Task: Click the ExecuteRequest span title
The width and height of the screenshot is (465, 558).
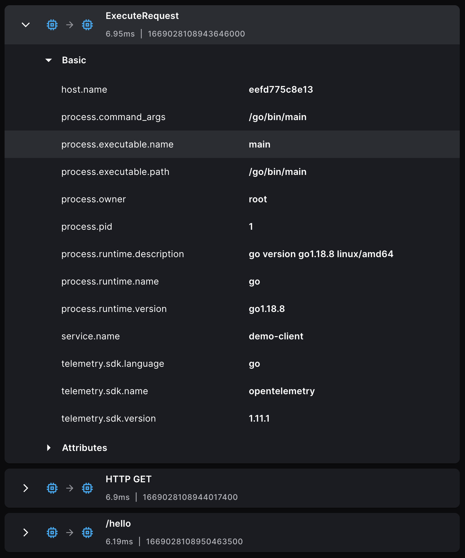Action: [142, 16]
